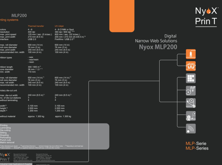Click the '38 mm / 1,5' core diameter
Screen dimensions: 222x165
click(x=34, y=69)
